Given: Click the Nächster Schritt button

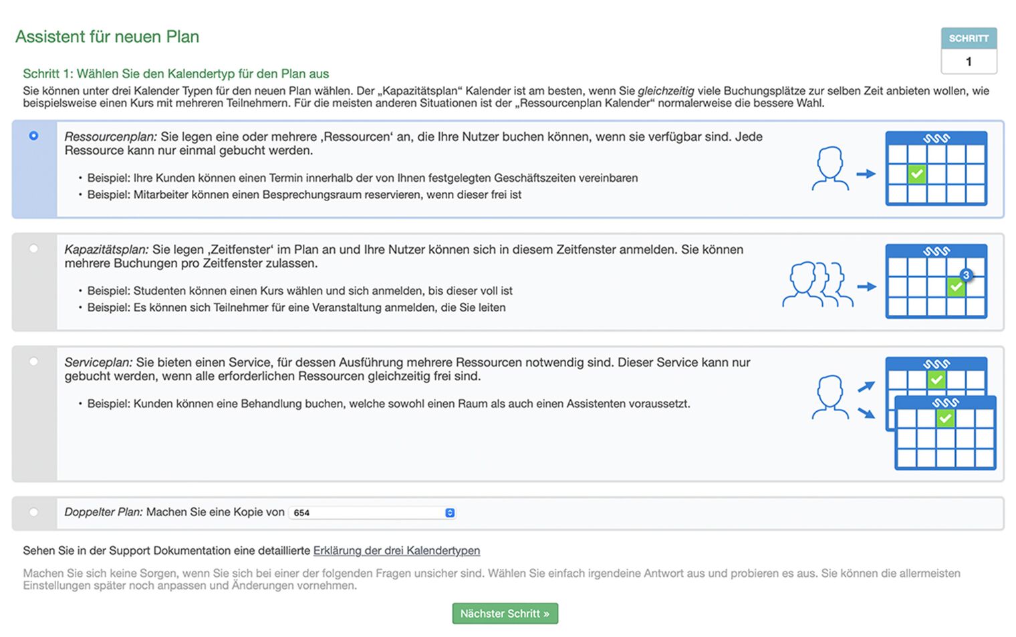Looking at the screenshot, I should 505,614.
